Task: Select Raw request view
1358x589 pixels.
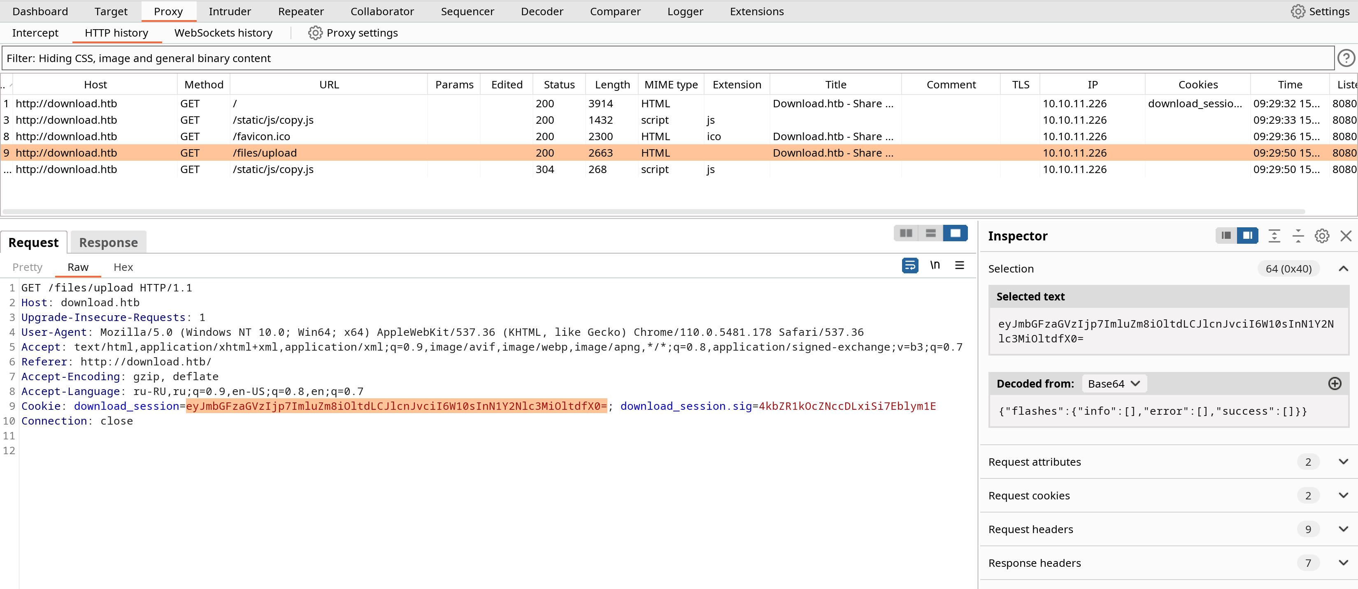Action: click(78, 267)
